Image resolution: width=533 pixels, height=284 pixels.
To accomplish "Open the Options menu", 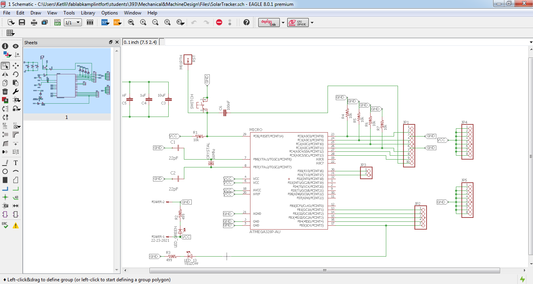I will coord(110,13).
